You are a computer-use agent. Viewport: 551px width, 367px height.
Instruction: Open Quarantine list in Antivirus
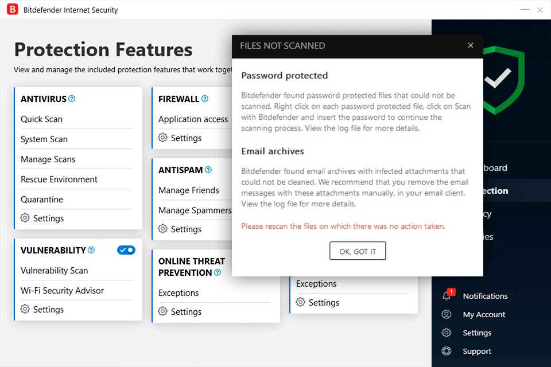pyautogui.click(x=42, y=200)
